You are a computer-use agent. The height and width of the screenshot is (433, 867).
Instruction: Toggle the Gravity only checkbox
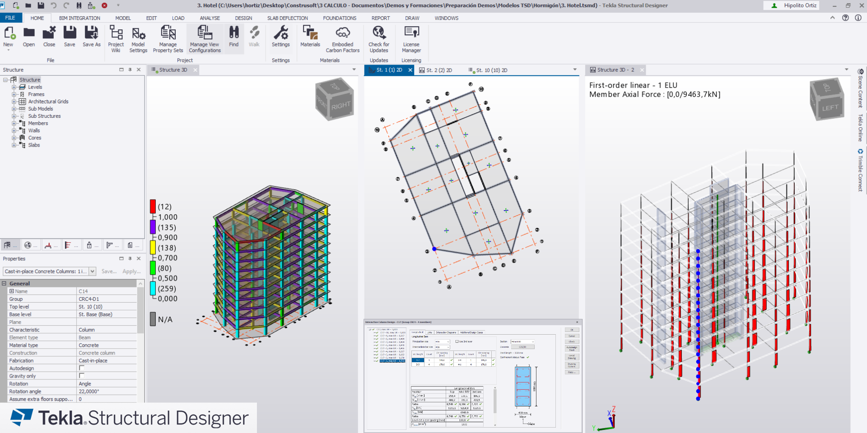point(82,376)
